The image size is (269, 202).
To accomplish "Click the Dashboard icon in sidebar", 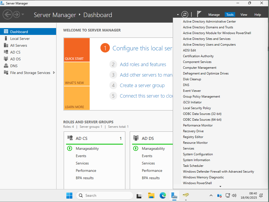I will coord(6,31).
